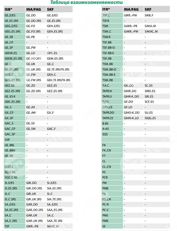
Task: Click the GIKR..-PW cell
Action: (131, 15)
